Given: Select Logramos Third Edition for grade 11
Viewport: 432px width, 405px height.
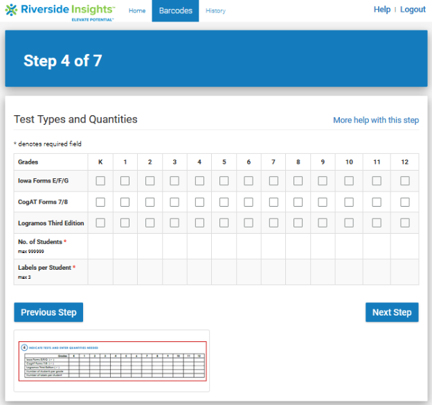Looking at the screenshot, I should pos(377,223).
